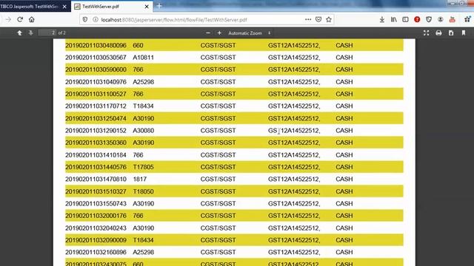Select text 20190201031550743
This screenshot has height=266, width=474.
pyautogui.click(x=96, y=204)
